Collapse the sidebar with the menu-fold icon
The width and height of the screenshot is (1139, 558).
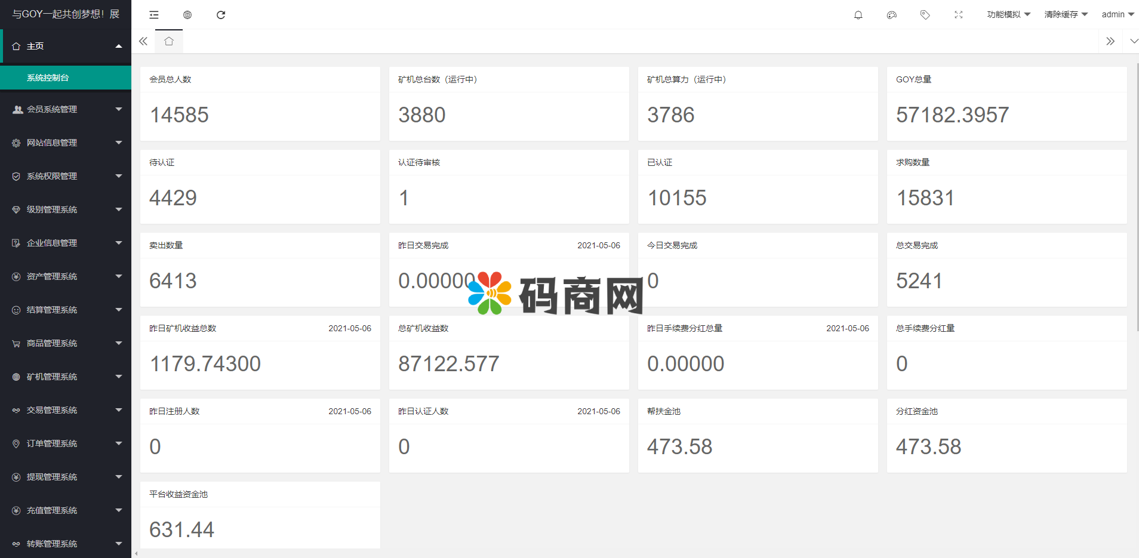tap(154, 15)
